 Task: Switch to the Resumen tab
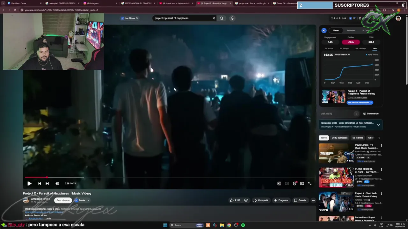351,31
